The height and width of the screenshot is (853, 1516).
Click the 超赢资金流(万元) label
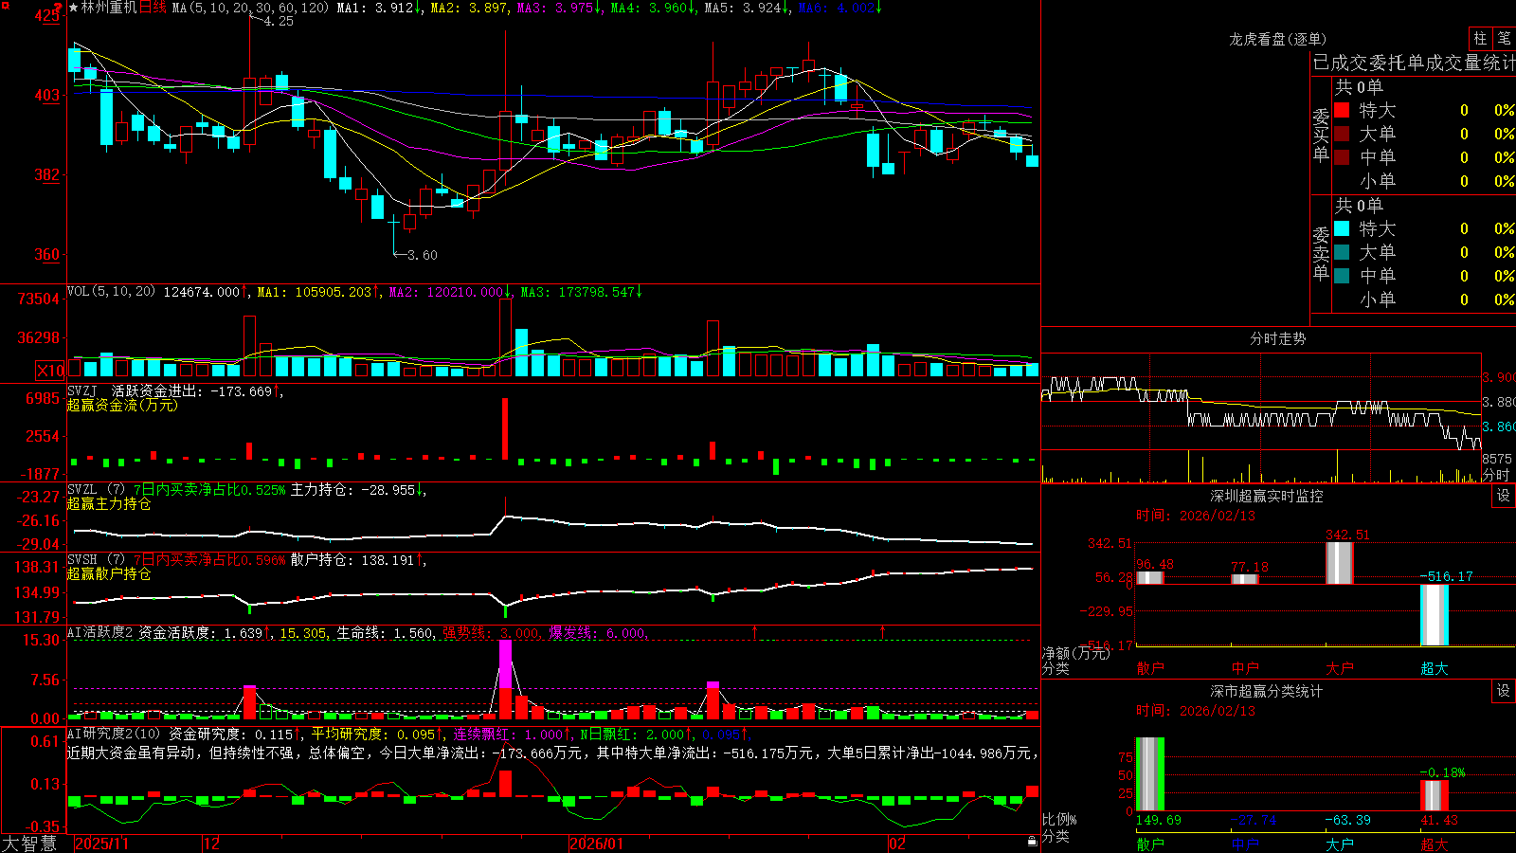pos(122,405)
